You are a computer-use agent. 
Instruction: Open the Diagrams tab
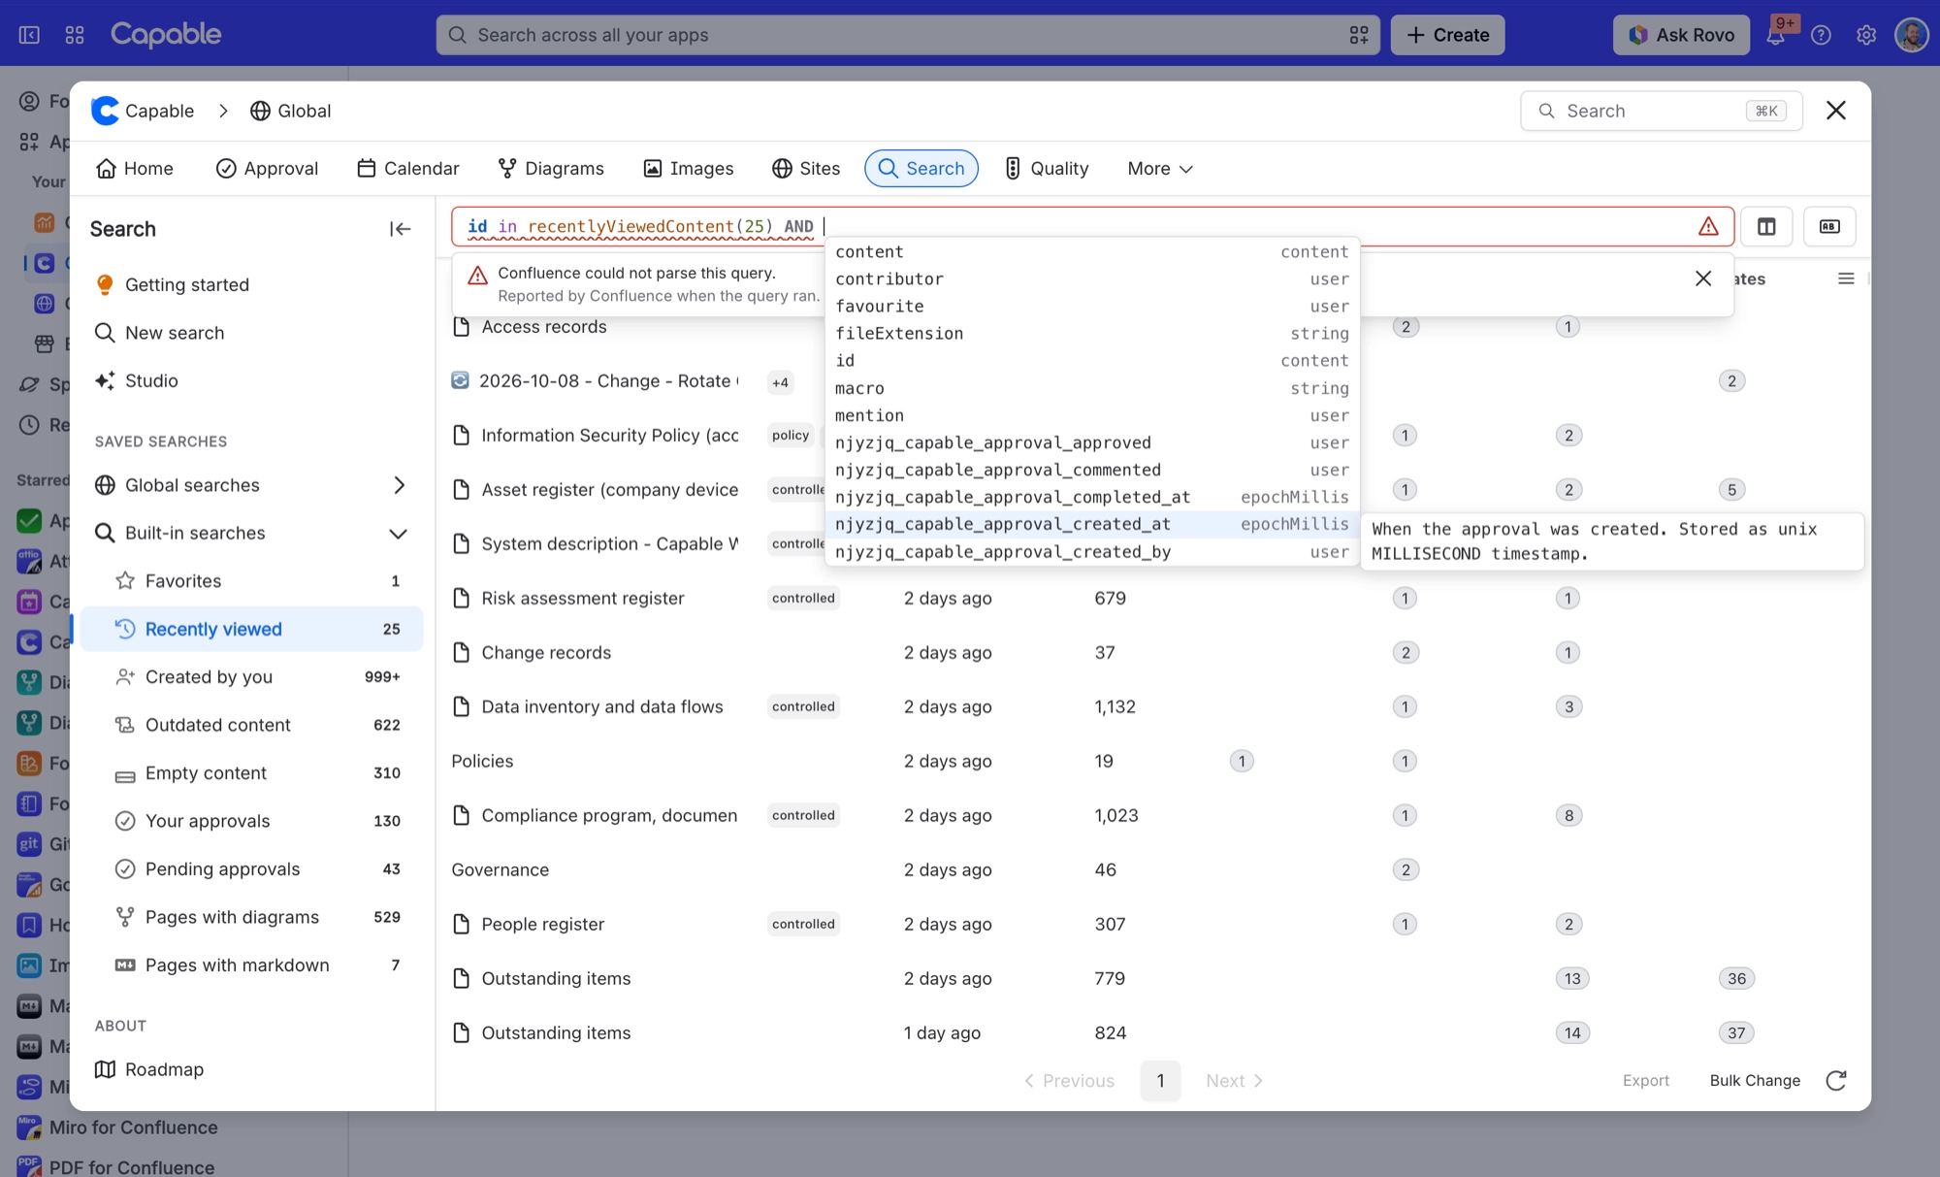click(x=551, y=169)
